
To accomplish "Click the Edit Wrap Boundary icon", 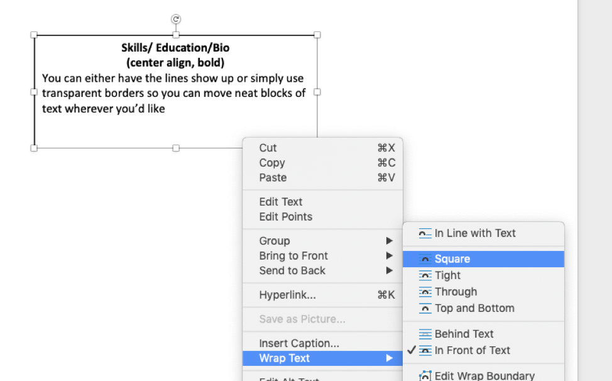I will tap(425, 375).
